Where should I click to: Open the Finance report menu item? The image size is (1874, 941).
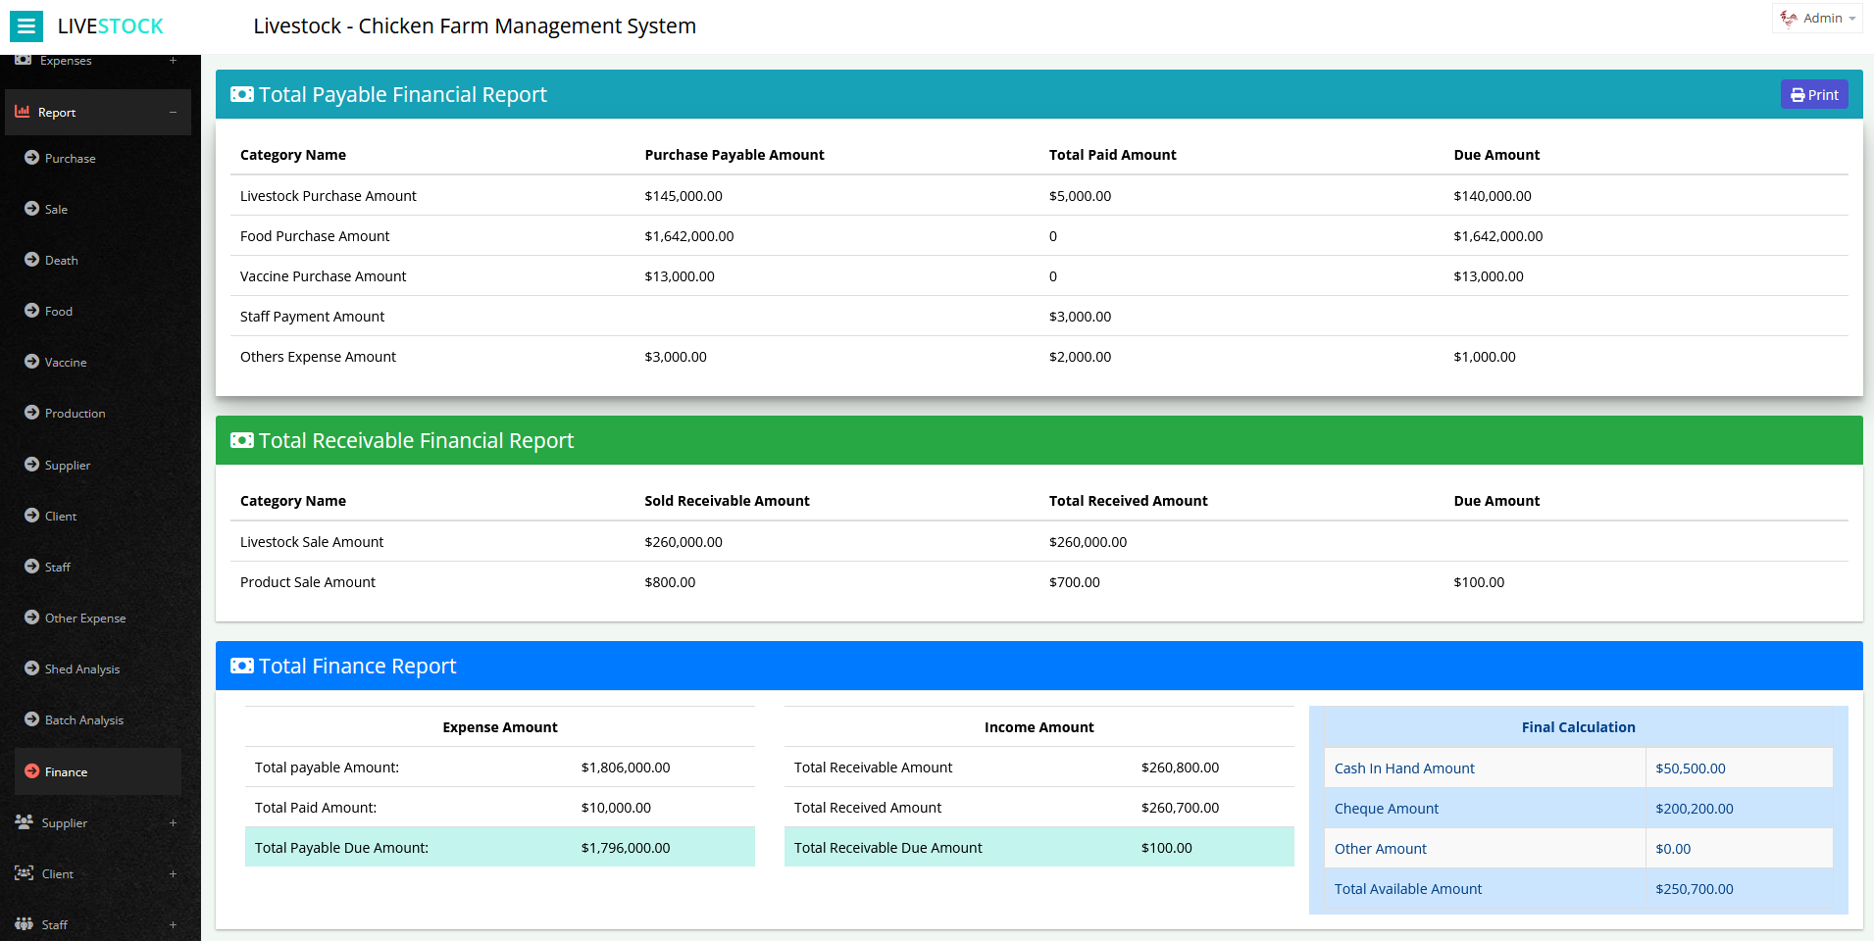point(66,771)
